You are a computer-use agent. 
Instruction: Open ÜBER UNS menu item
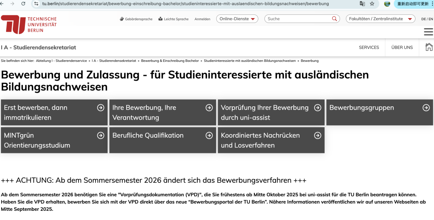tap(402, 47)
